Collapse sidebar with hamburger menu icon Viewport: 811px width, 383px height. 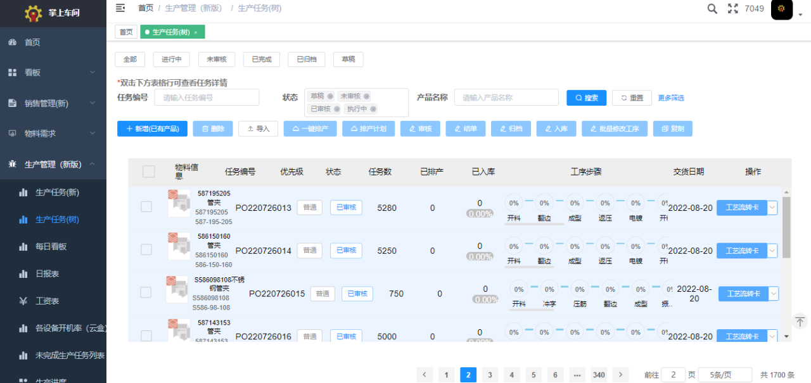120,8
